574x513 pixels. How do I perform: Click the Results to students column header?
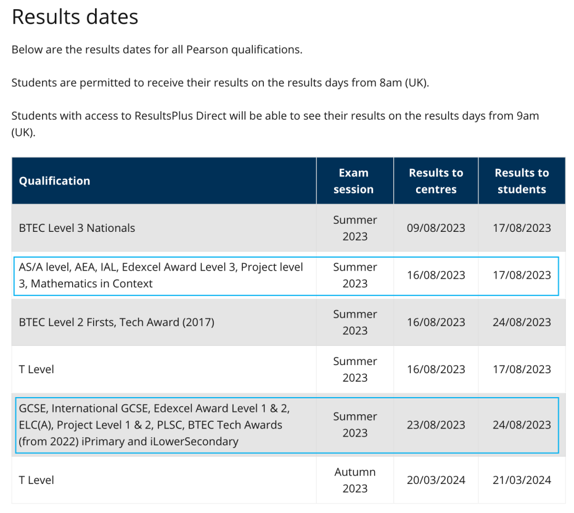521,181
